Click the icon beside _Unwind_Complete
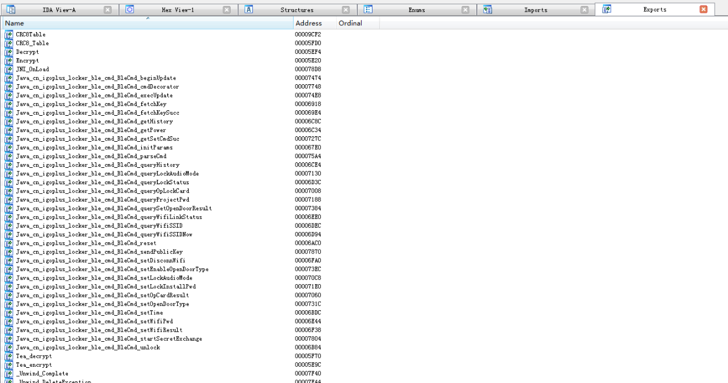The width and height of the screenshot is (728, 383). pyautogui.click(x=8, y=373)
